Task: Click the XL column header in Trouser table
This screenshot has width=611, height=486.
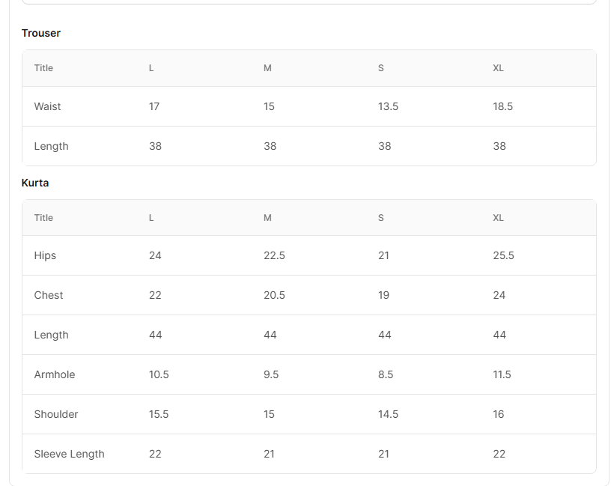Action: click(x=498, y=68)
